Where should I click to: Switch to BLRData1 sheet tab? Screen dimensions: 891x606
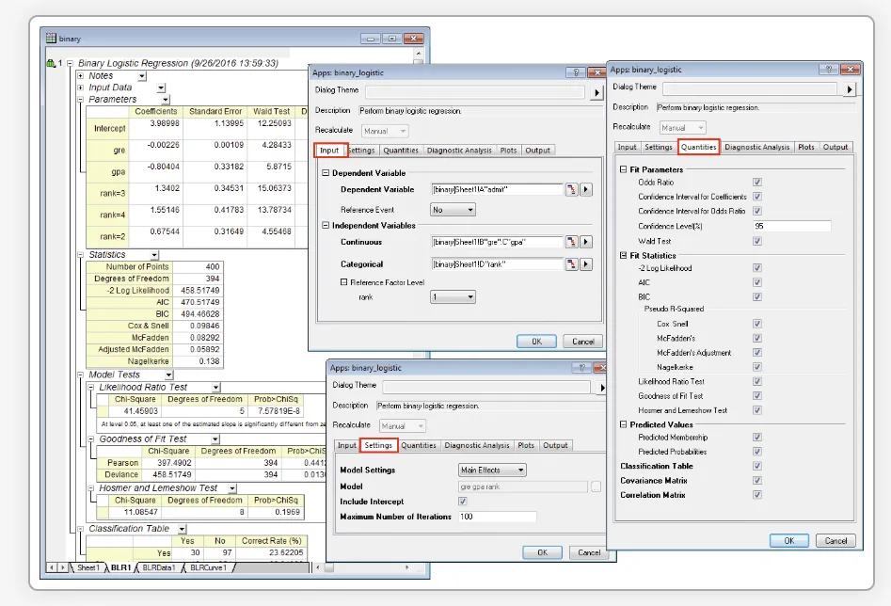[158, 567]
